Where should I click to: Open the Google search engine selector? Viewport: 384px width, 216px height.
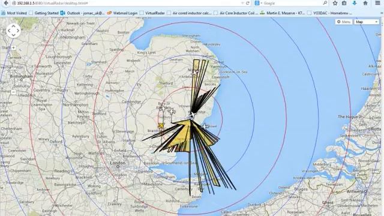click(259, 3)
